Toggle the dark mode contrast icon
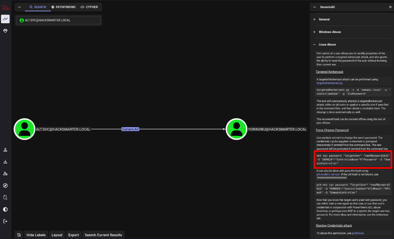The height and width of the screenshot is (239, 394). (x=5, y=209)
